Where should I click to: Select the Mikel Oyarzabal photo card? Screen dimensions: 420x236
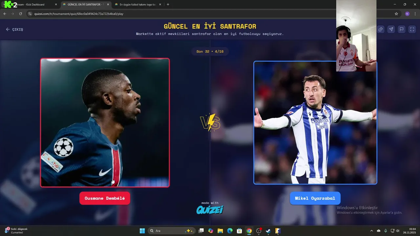(315, 123)
